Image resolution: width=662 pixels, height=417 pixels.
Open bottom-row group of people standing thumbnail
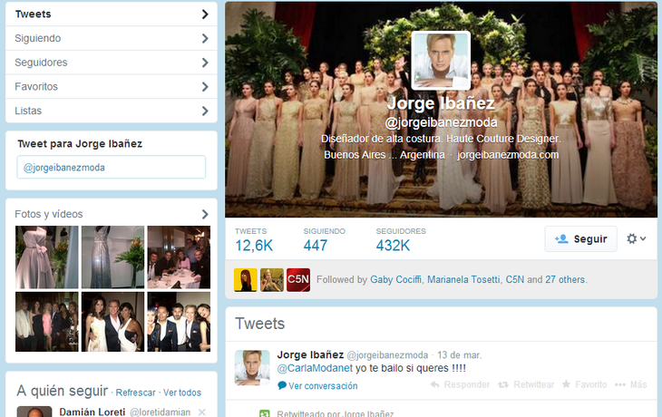[x=47, y=322]
